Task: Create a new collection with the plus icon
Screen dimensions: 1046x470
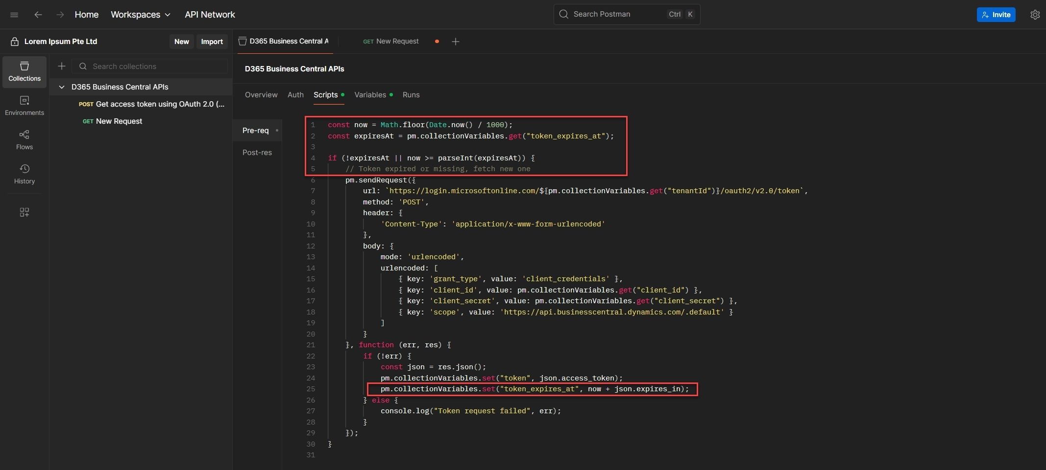Action: pyautogui.click(x=62, y=66)
